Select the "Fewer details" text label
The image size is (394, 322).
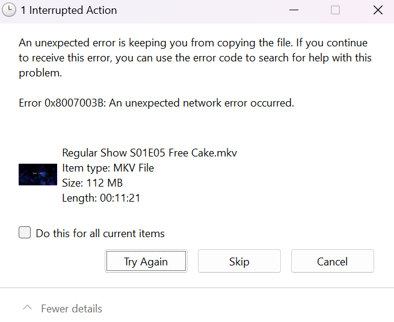(x=71, y=309)
